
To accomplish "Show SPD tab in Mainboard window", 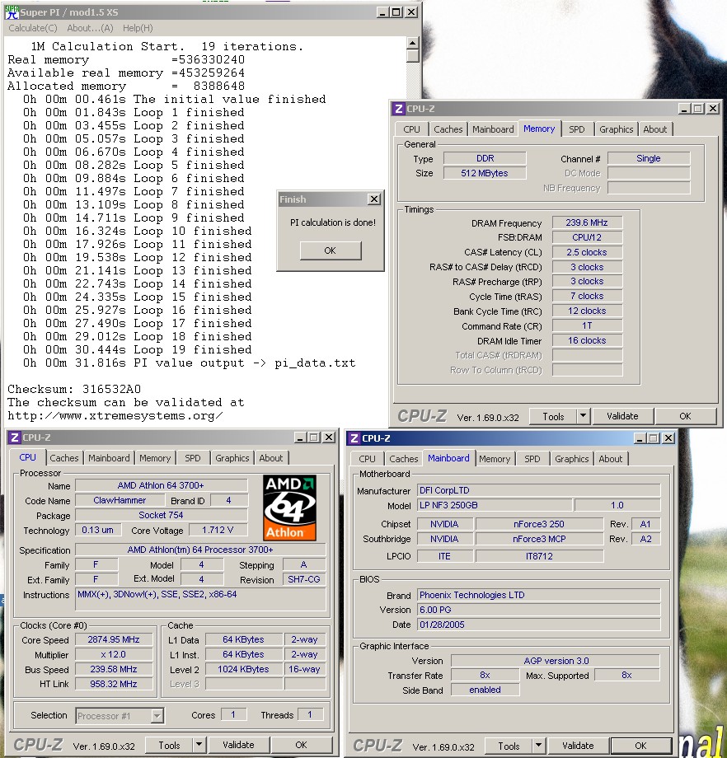I will 532,459.
